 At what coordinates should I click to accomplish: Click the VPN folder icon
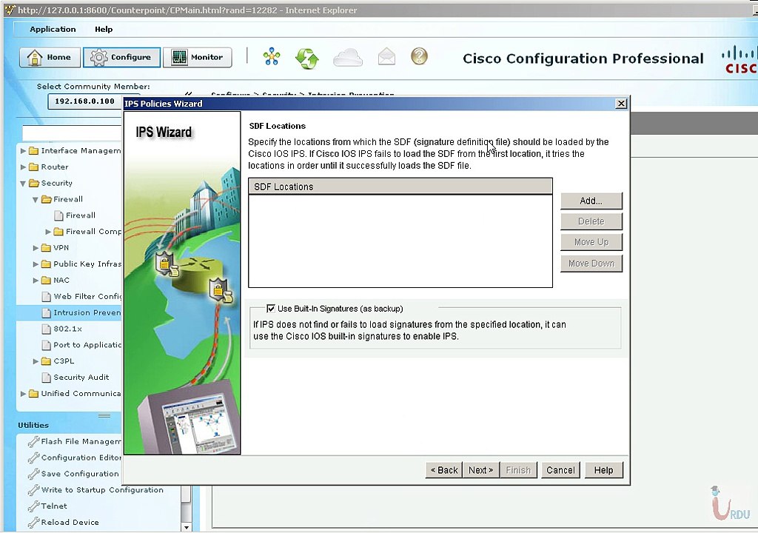click(46, 248)
